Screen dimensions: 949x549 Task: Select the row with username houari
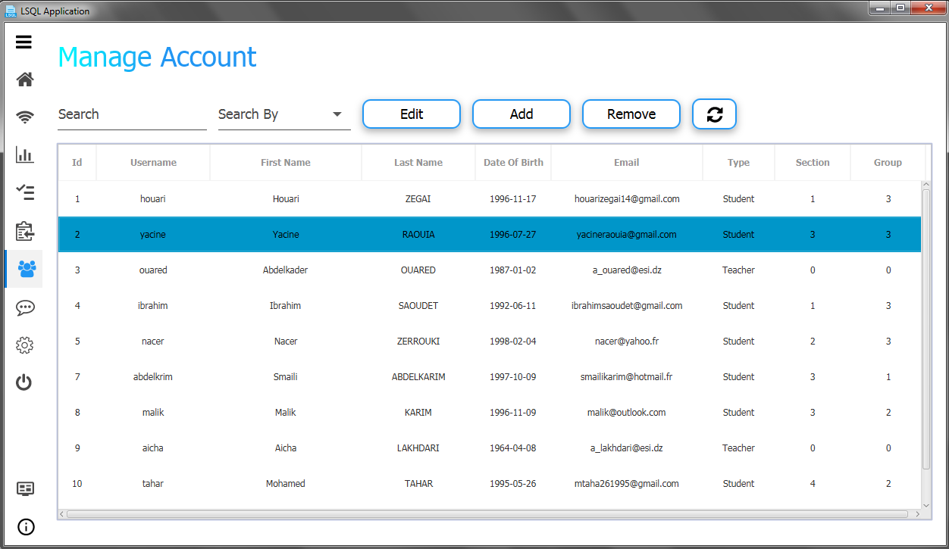click(x=490, y=199)
